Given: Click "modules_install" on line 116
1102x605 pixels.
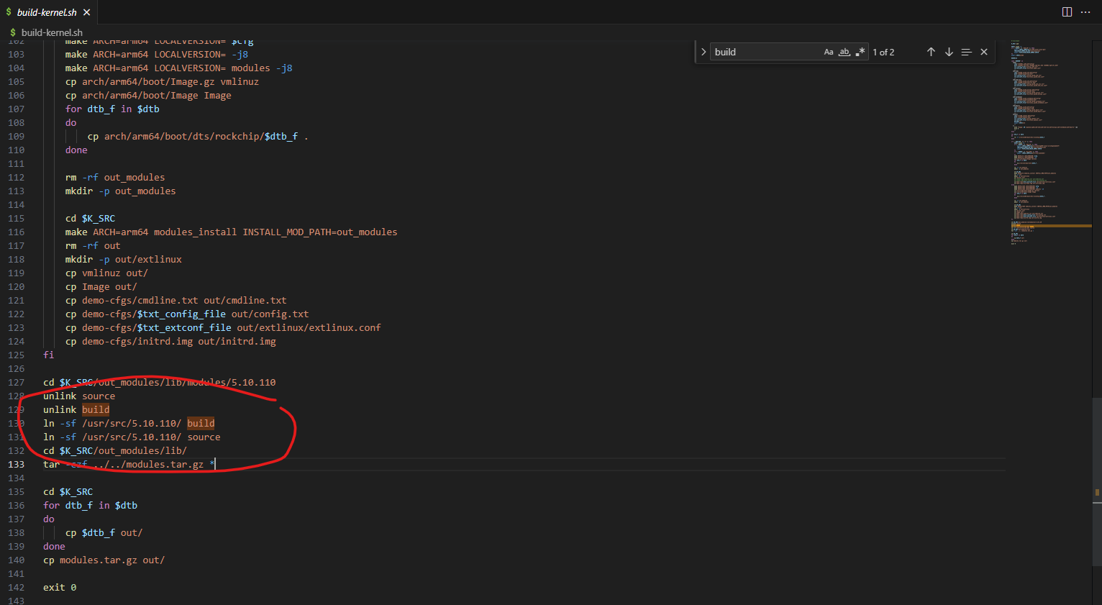Looking at the screenshot, I should [x=195, y=232].
